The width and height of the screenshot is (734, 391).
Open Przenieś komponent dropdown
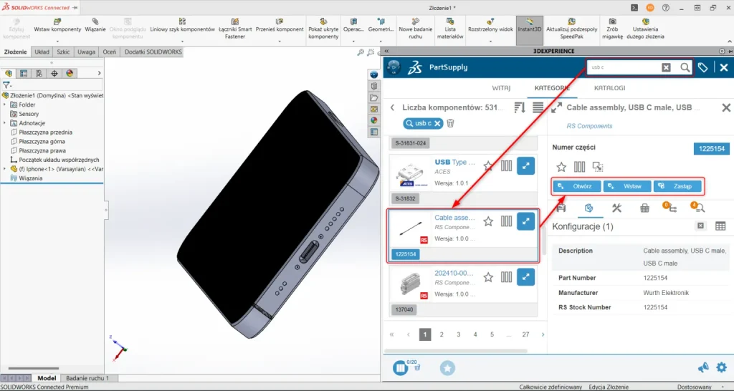[280, 41]
